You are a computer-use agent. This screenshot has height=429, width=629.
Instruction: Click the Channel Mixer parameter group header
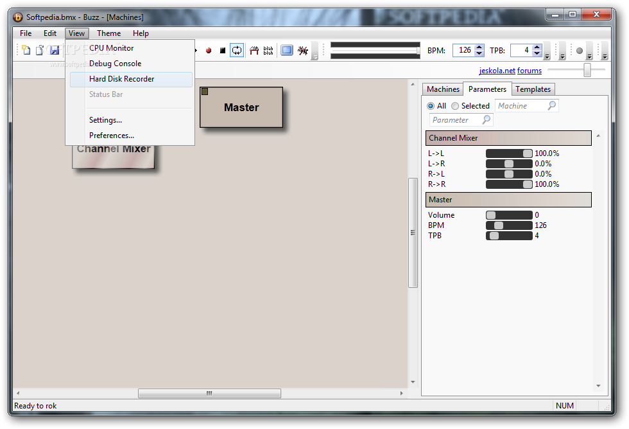click(508, 138)
